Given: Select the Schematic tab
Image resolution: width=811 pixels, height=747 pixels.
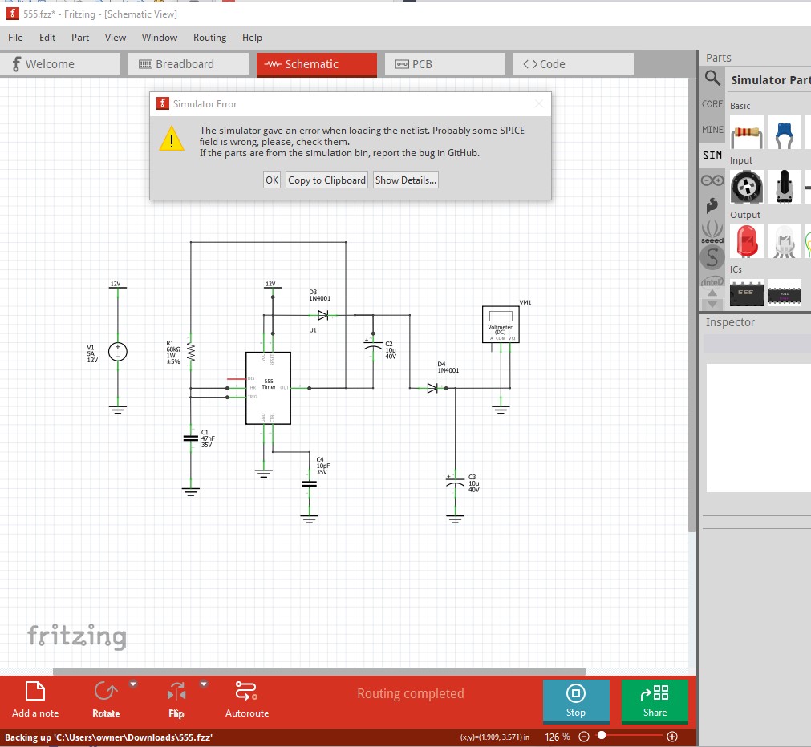Looking at the screenshot, I should pyautogui.click(x=317, y=64).
